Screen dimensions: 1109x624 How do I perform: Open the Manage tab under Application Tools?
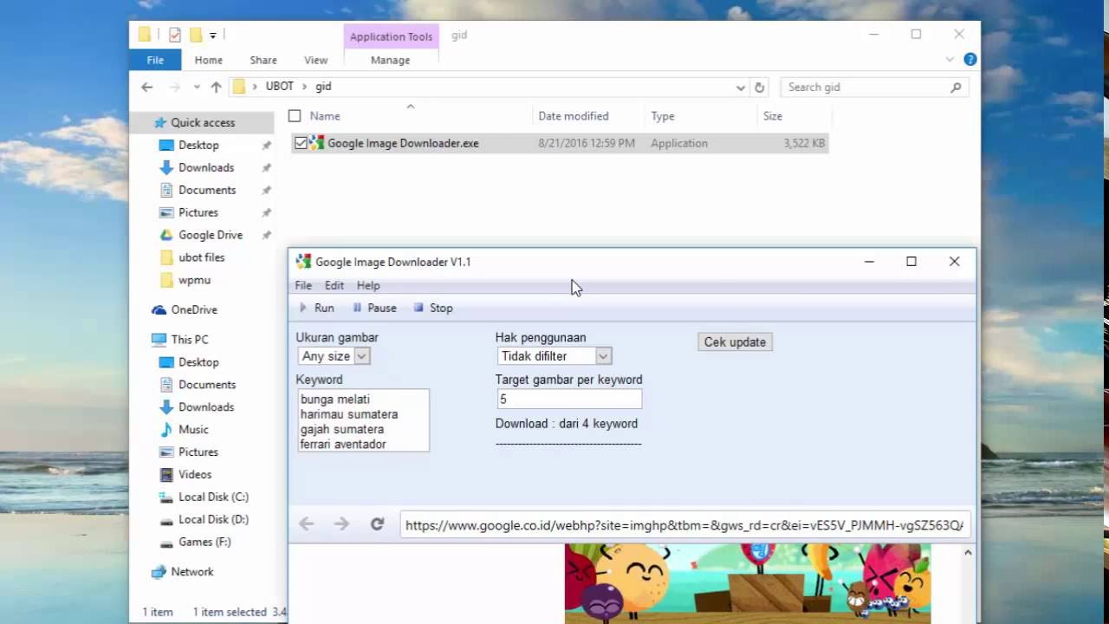(391, 60)
